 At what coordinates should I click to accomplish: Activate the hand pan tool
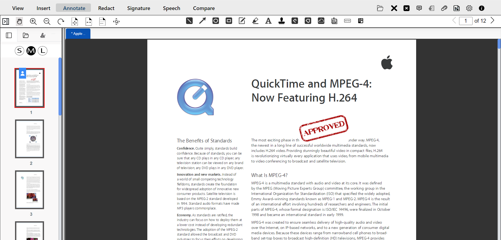coord(20,21)
